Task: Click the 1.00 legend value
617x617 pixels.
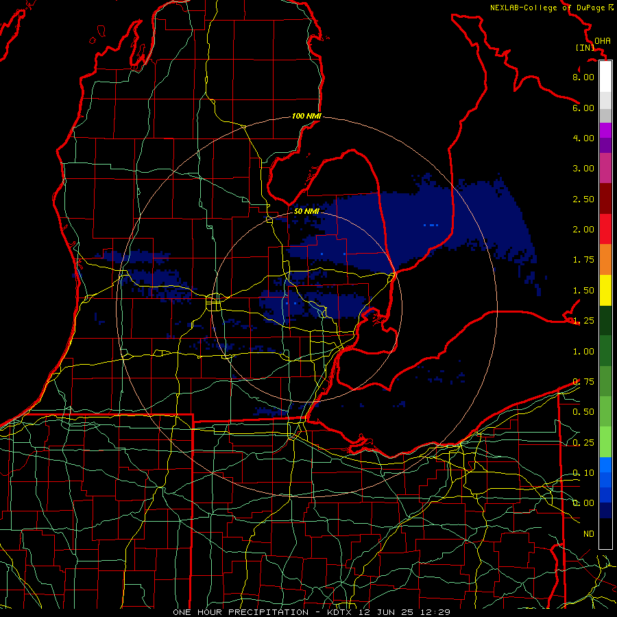Action: click(x=583, y=352)
